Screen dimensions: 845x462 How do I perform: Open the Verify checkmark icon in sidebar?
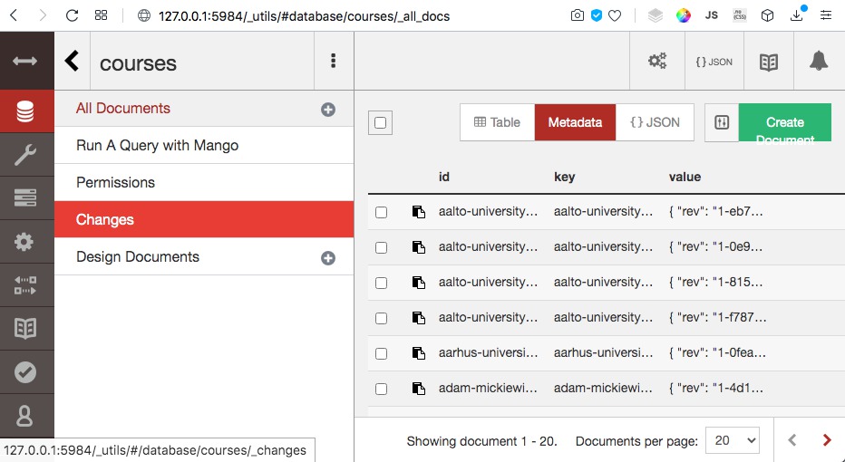pos(25,372)
